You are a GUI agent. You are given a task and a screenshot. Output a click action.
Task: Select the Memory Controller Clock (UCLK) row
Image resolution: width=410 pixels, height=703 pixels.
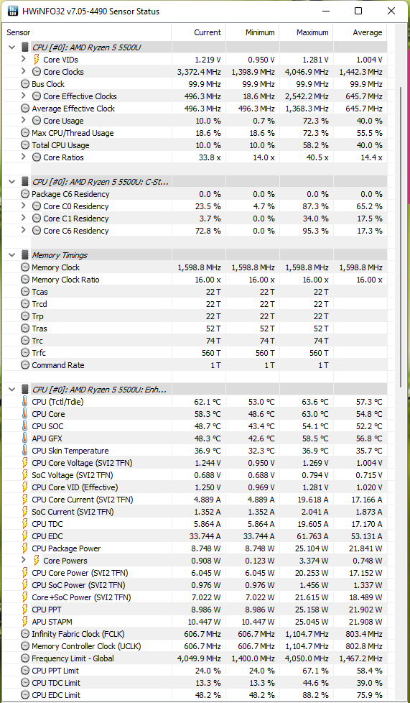pos(195,646)
